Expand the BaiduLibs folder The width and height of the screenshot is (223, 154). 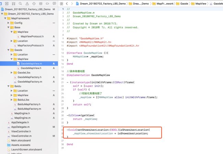(12, 100)
